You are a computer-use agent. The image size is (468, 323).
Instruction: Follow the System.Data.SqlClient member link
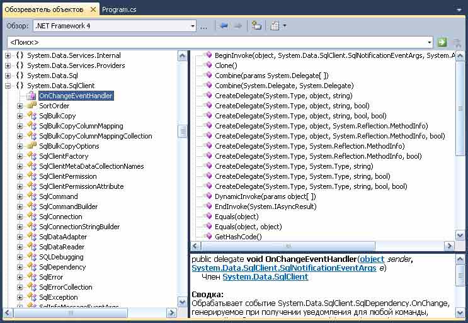coord(265,277)
